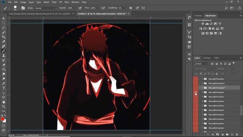Select the Hand tool in the toolbar
The image size is (243, 137).
click(x=3, y=102)
